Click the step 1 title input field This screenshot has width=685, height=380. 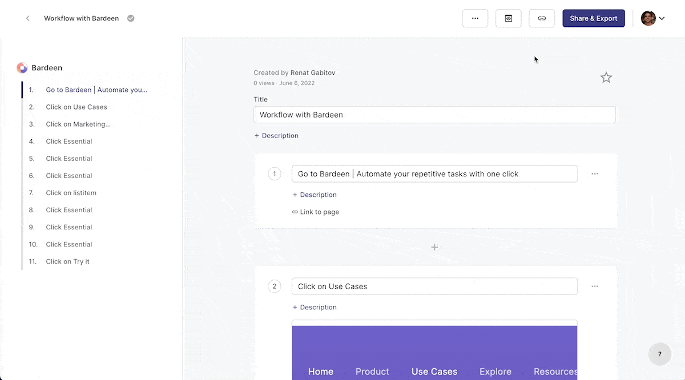click(x=434, y=174)
